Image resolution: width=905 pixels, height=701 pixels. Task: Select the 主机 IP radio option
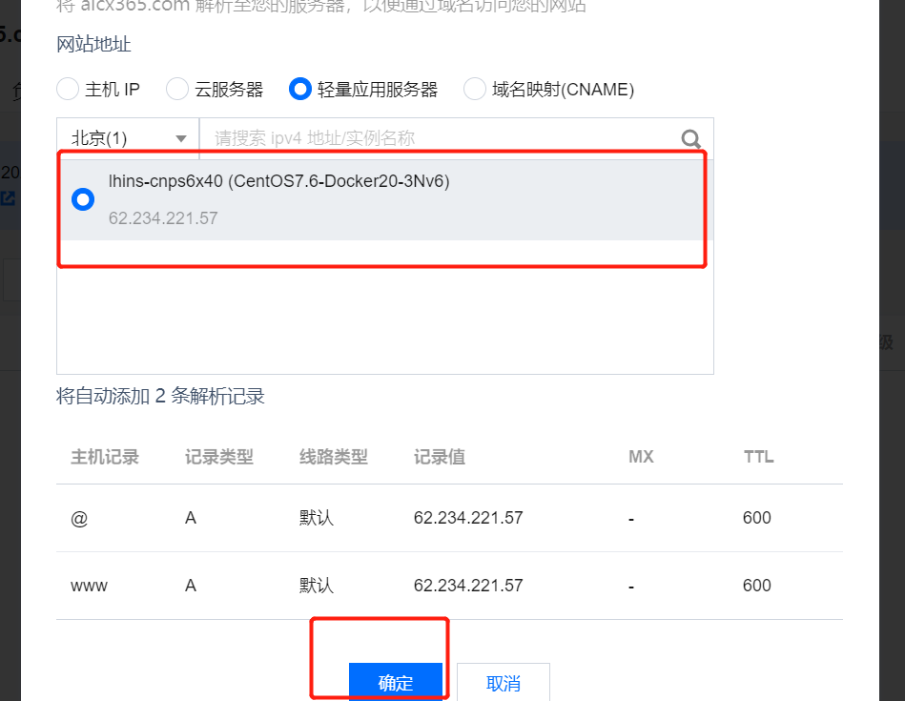(x=68, y=89)
